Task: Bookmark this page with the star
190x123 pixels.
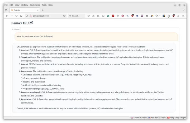Action: [64, 16]
